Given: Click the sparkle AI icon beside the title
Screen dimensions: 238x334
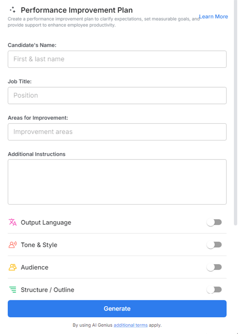Looking at the screenshot, I should click(x=13, y=10).
